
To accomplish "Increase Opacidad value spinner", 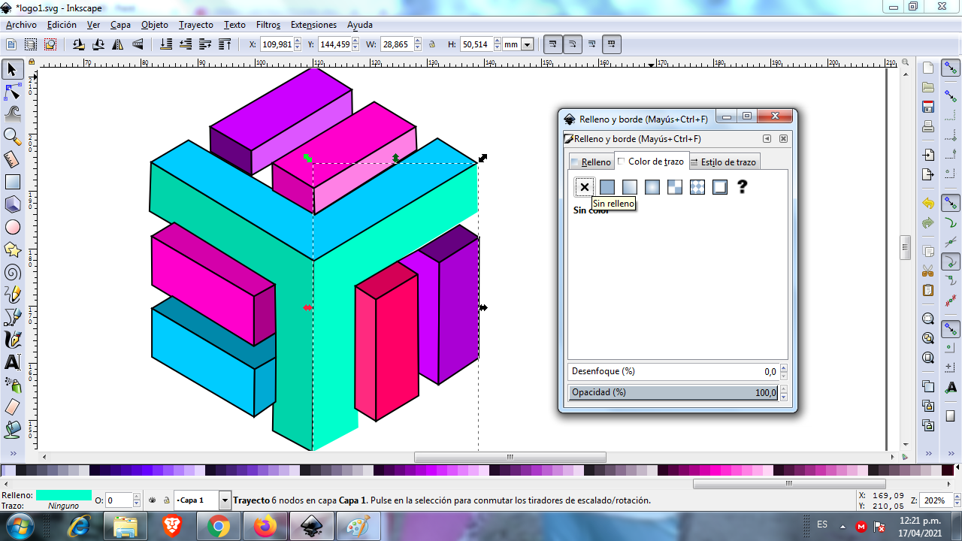I will [x=784, y=389].
